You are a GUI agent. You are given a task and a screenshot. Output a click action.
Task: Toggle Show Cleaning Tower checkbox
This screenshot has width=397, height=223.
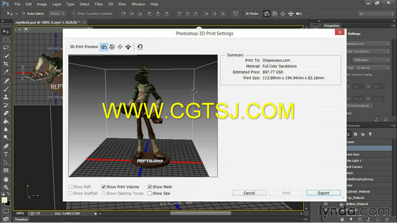(x=103, y=193)
